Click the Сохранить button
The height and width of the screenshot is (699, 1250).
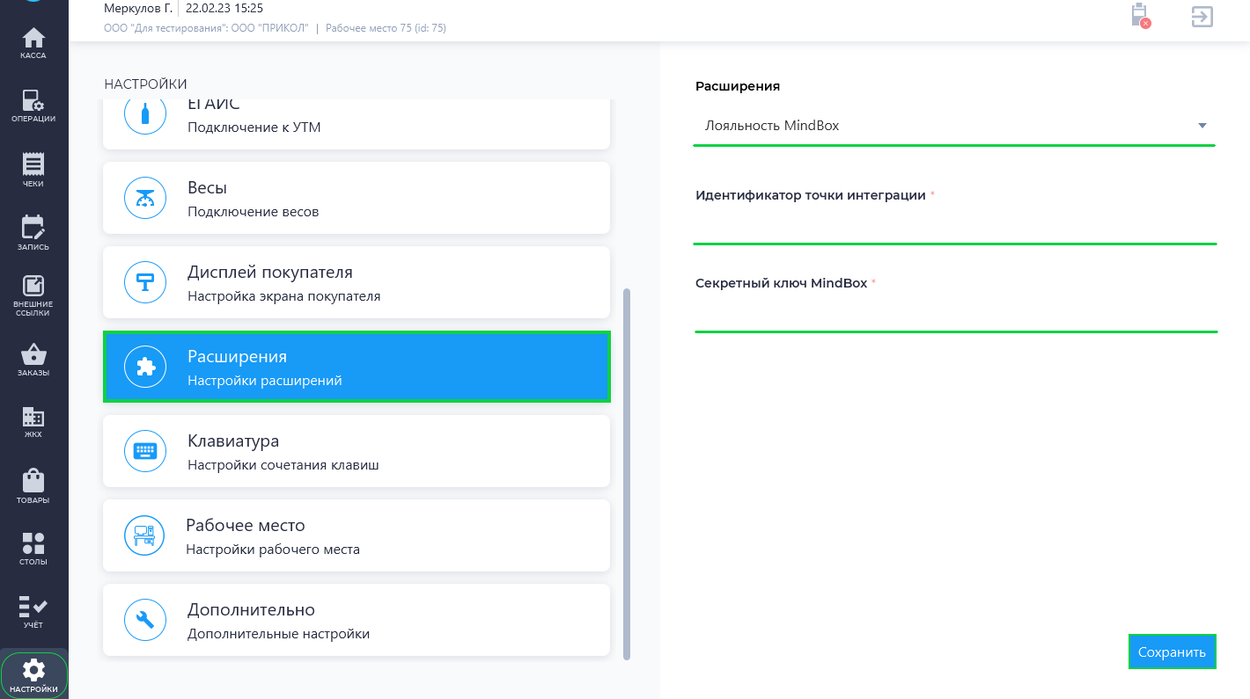coord(1172,652)
